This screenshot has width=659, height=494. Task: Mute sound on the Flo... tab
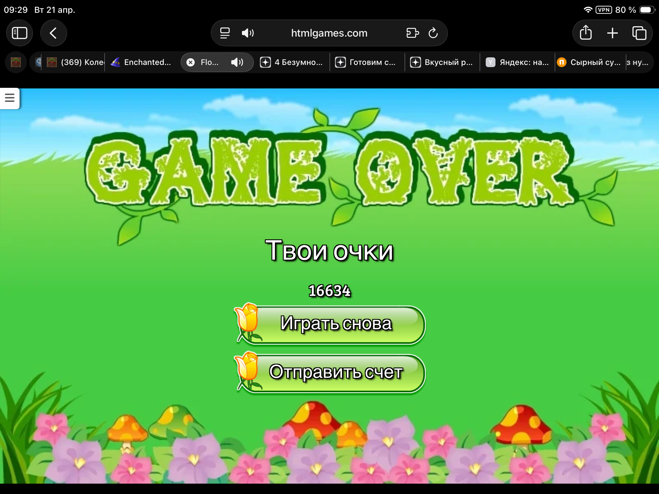tap(237, 62)
